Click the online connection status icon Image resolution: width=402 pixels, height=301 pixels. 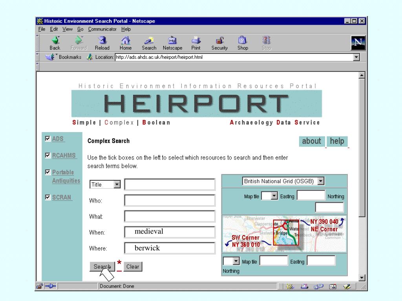coord(51,286)
